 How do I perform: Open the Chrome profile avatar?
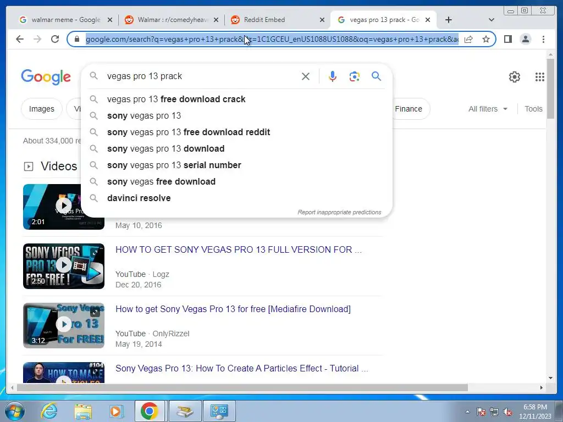525,39
